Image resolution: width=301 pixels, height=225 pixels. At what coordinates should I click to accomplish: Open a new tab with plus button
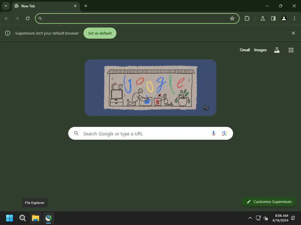86,6
